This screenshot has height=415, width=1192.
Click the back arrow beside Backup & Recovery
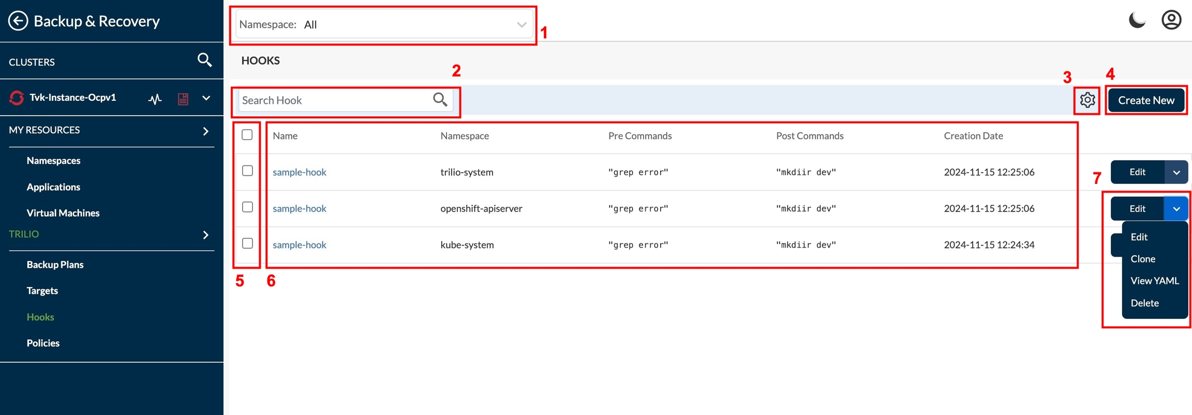pos(18,21)
